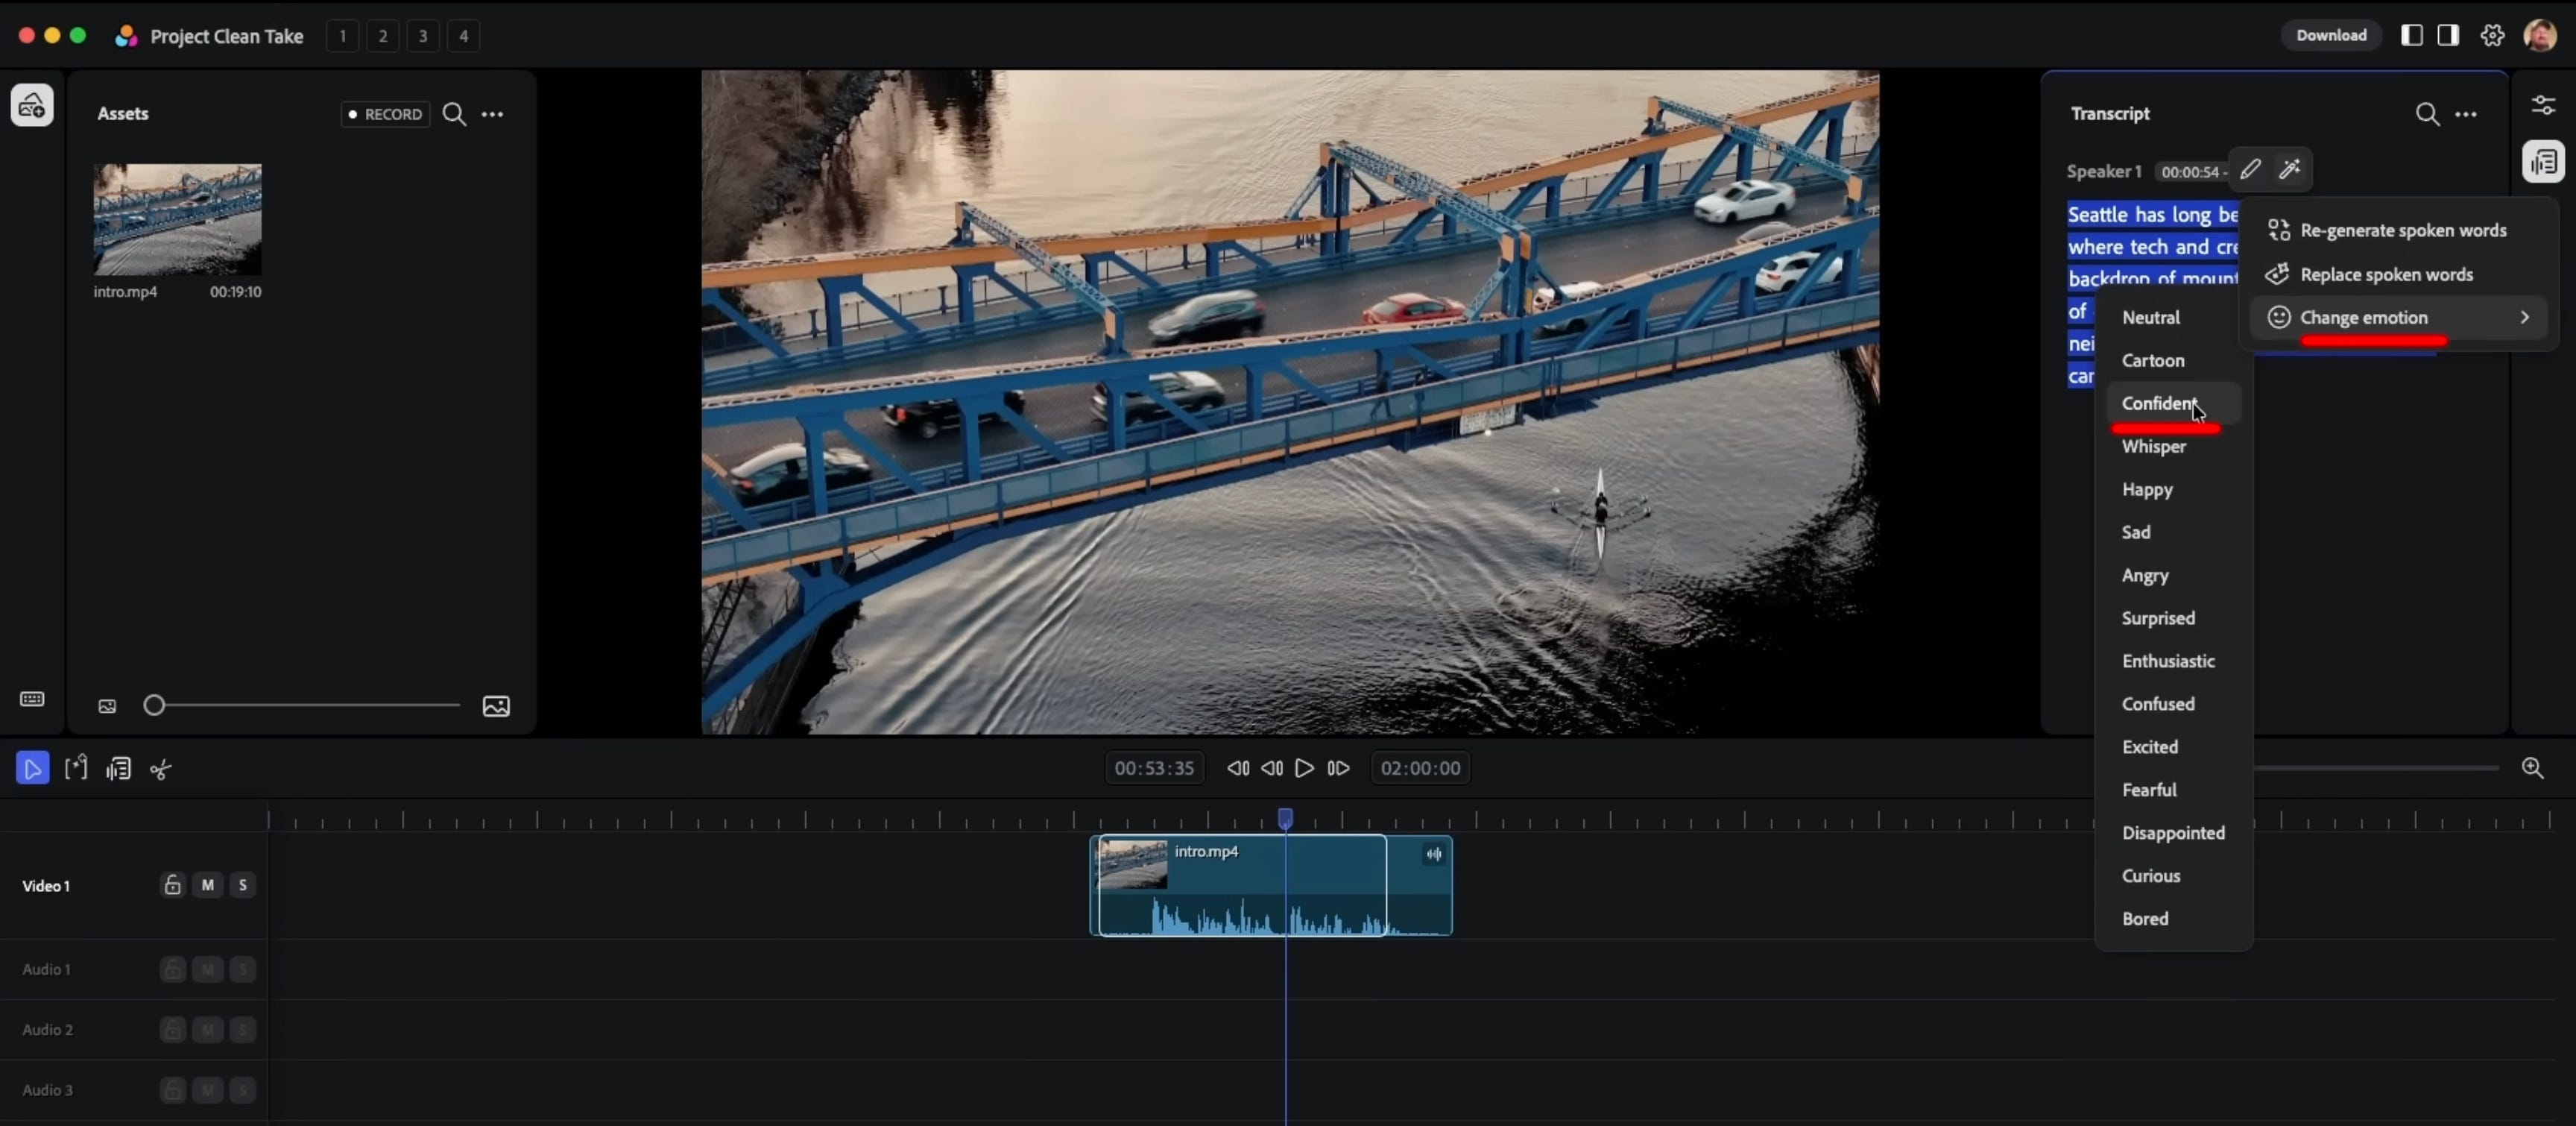
Task: Open the magic wand AI edit menu
Action: coord(2290,170)
